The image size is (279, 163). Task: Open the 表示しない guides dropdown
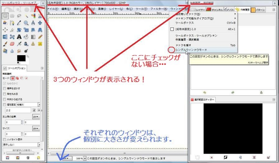tap(21, 145)
